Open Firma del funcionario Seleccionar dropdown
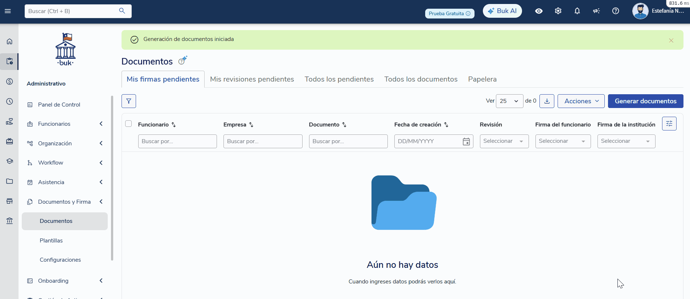Viewport: 690px width, 299px height. pos(563,141)
